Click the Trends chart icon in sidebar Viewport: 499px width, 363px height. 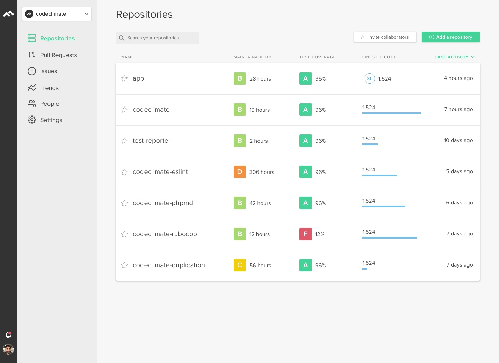(32, 88)
